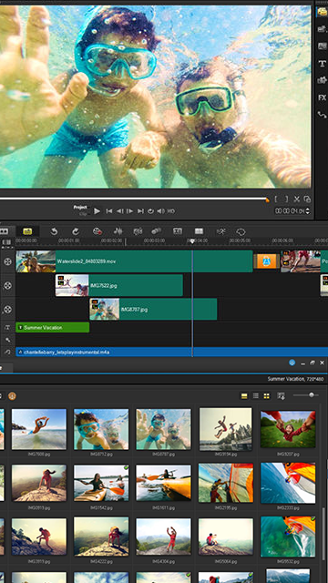328x583 pixels.
Task: Click the timeline playhead marker
Action: pos(192,240)
